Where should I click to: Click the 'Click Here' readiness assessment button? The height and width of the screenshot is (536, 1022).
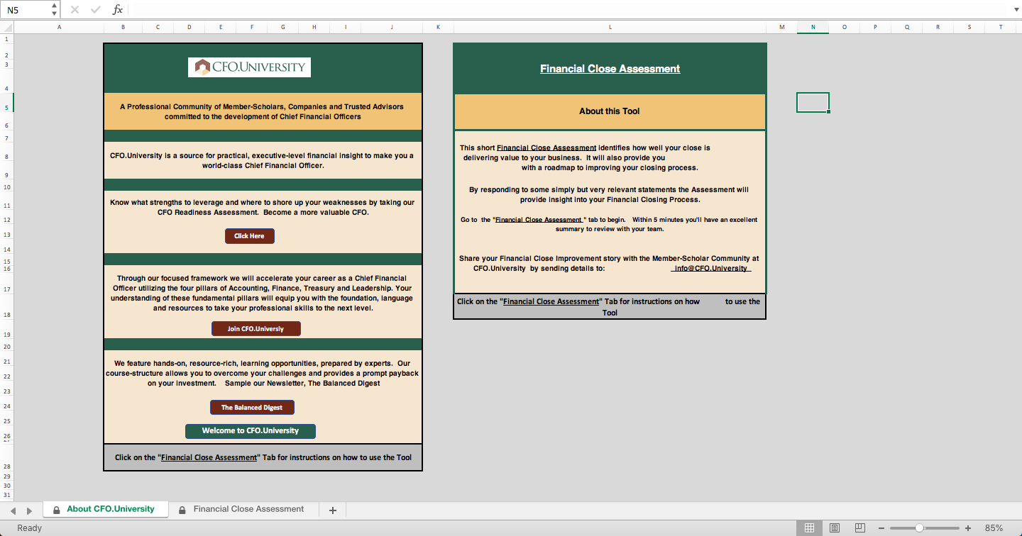[250, 236]
